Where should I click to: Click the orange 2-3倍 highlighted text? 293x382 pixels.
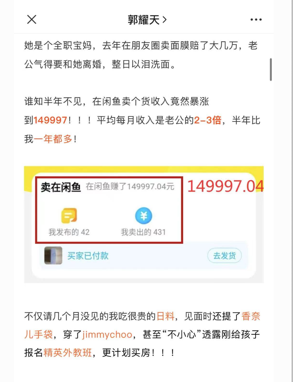pyautogui.click(x=208, y=120)
